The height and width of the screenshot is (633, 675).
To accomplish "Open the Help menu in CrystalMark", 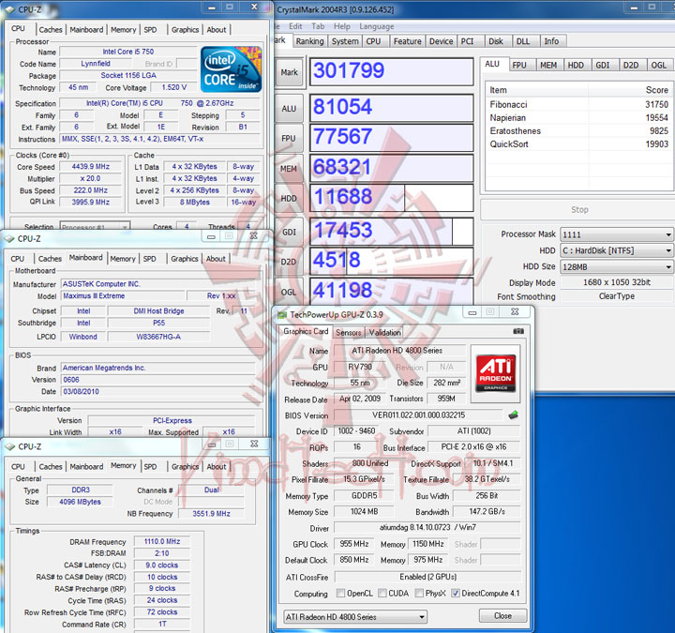I will pyautogui.click(x=342, y=26).
